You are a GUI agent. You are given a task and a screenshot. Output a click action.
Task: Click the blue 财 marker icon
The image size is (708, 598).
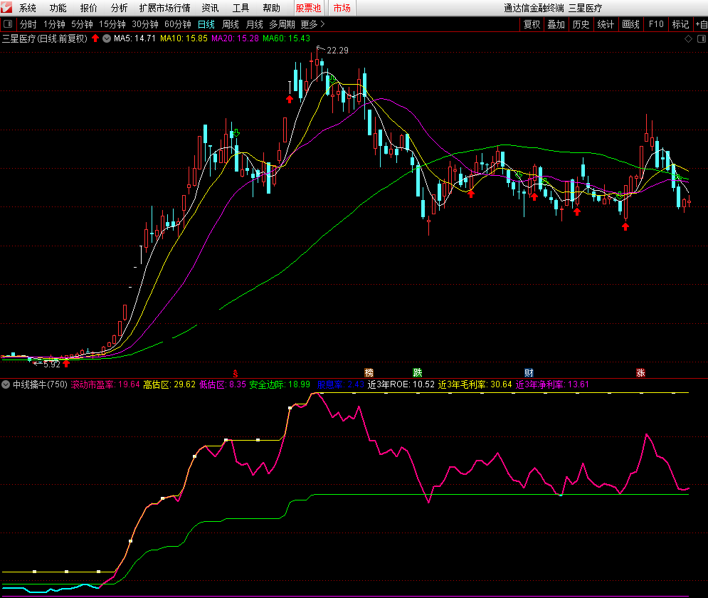click(x=529, y=372)
